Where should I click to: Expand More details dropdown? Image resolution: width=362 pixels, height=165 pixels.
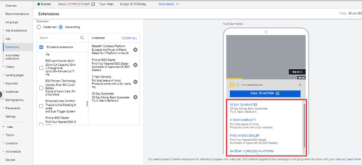tap(169, 4)
